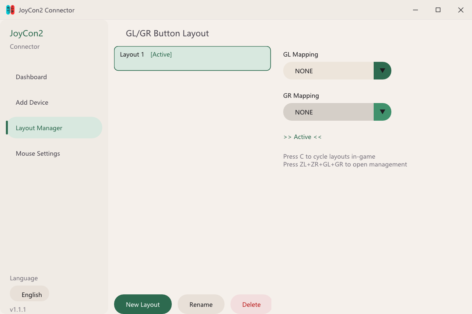Image resolution: width=472 pixels, height=314 pixels.
Task: Click the GL/GR Button Layout title
Action: [x=167, y=33]
